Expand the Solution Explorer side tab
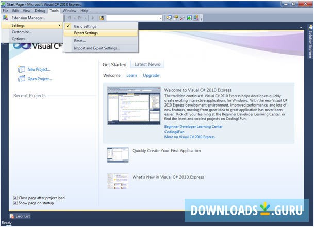The width and height of the screenshot is (314, 227). click(310, 41)
